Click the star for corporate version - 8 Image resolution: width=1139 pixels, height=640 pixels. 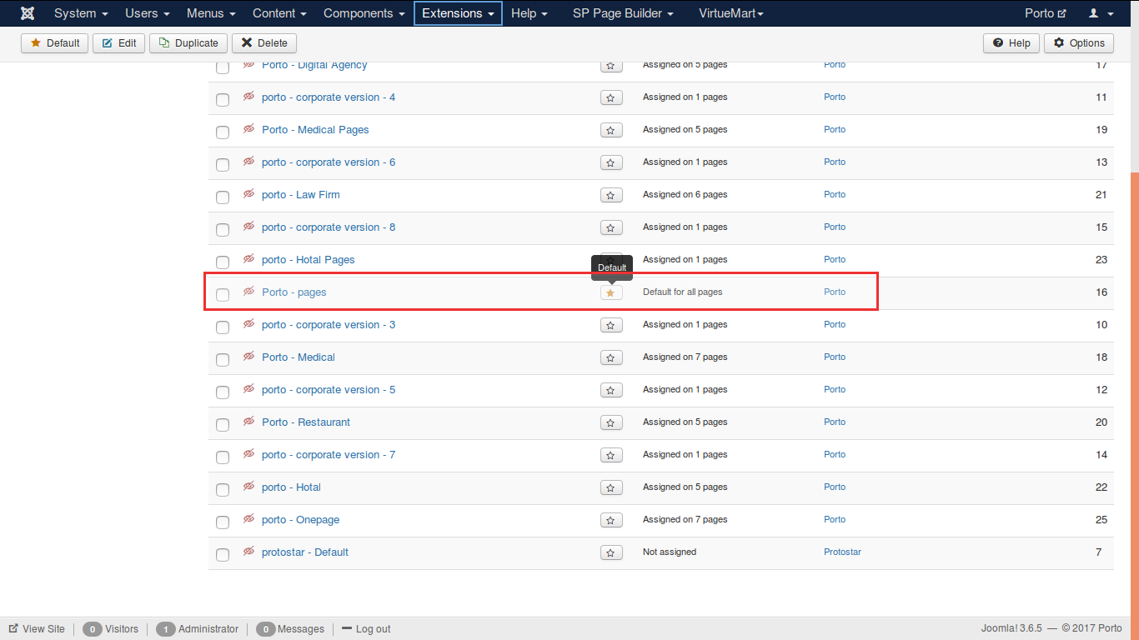611,228
